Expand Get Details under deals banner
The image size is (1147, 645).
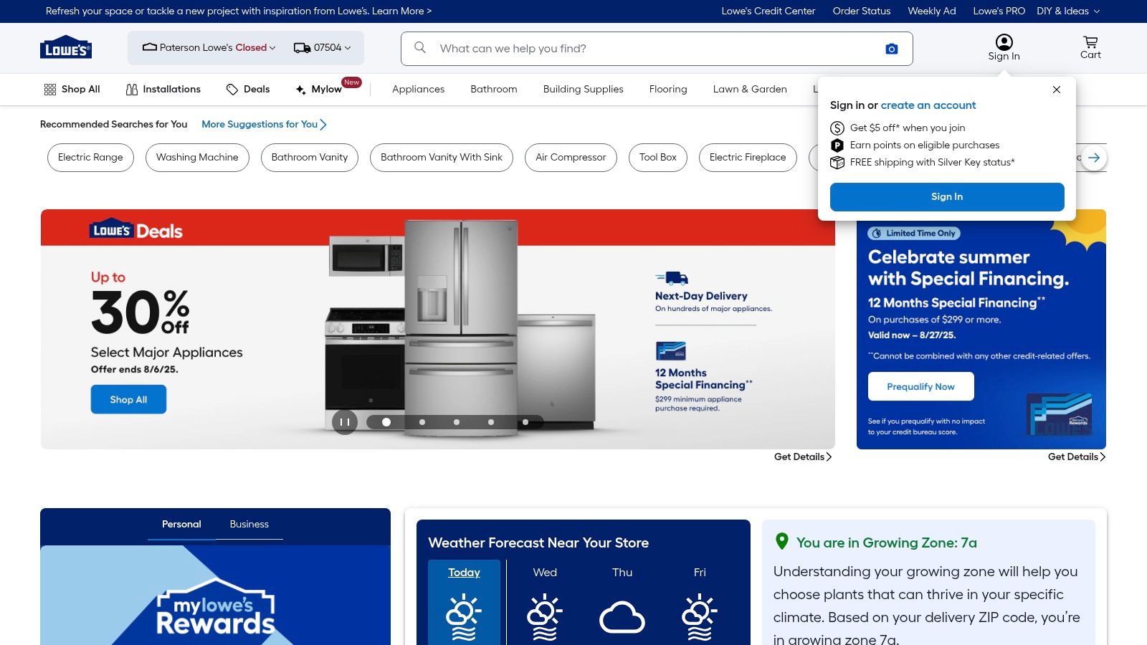[x=803, y=457]
